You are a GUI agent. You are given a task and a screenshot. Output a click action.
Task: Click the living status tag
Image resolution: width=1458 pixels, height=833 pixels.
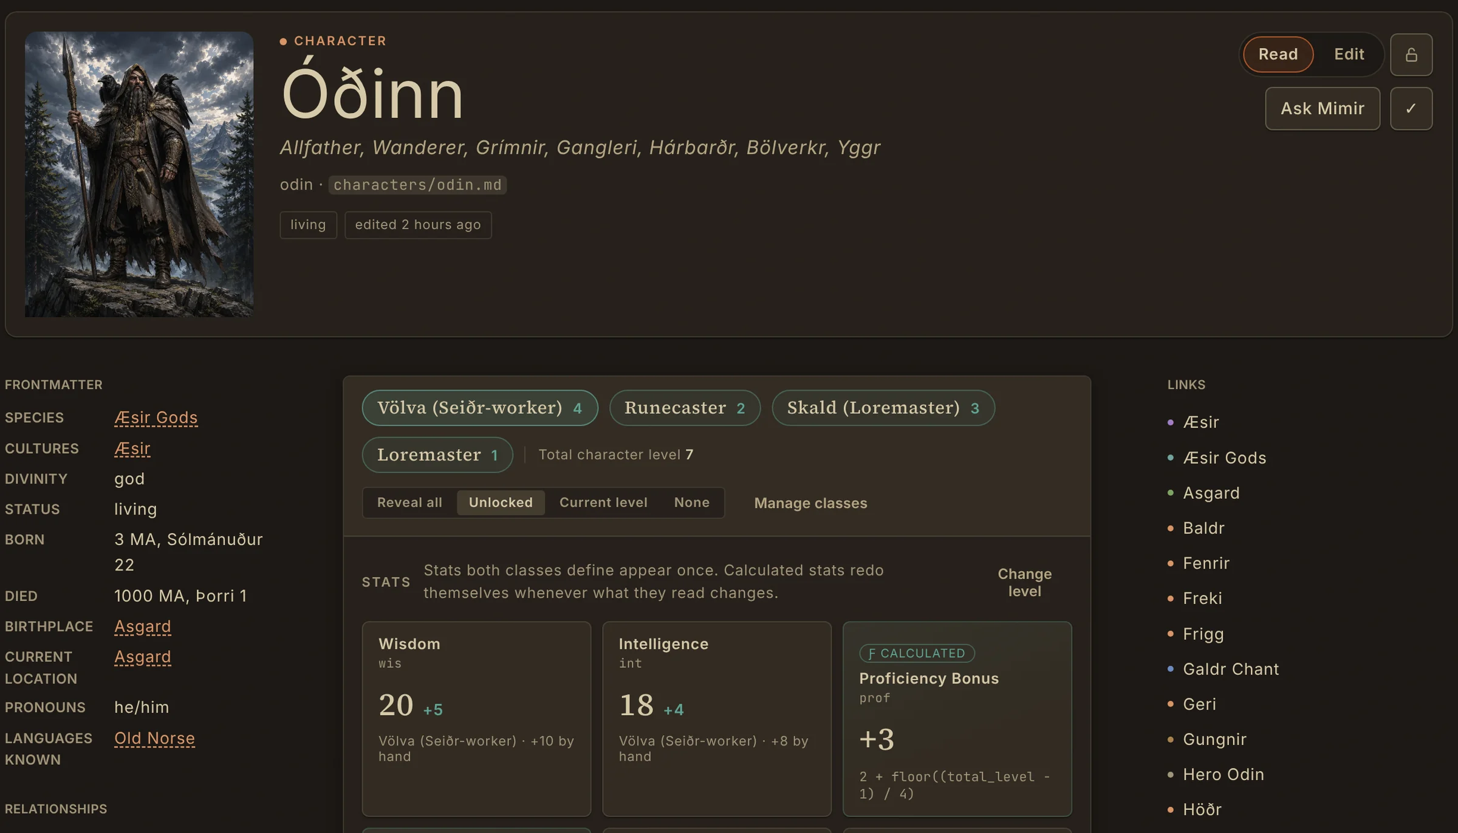click(308, 225)
